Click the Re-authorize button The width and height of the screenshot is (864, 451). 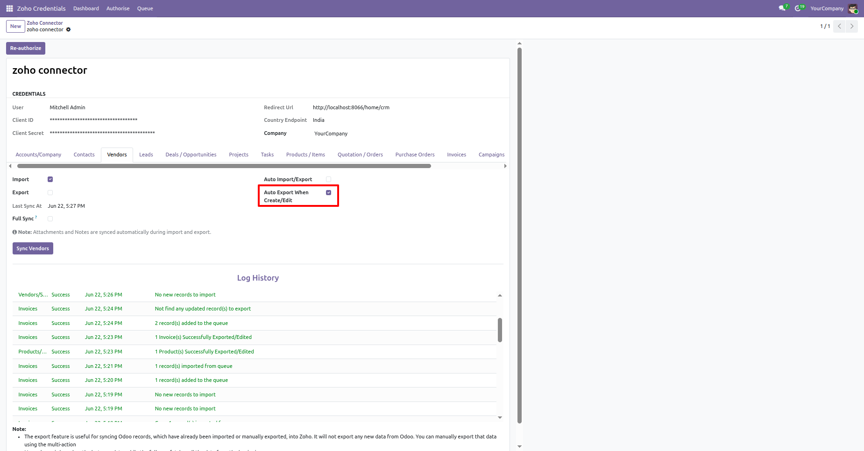pyautogui.click(x=26, y=48)
